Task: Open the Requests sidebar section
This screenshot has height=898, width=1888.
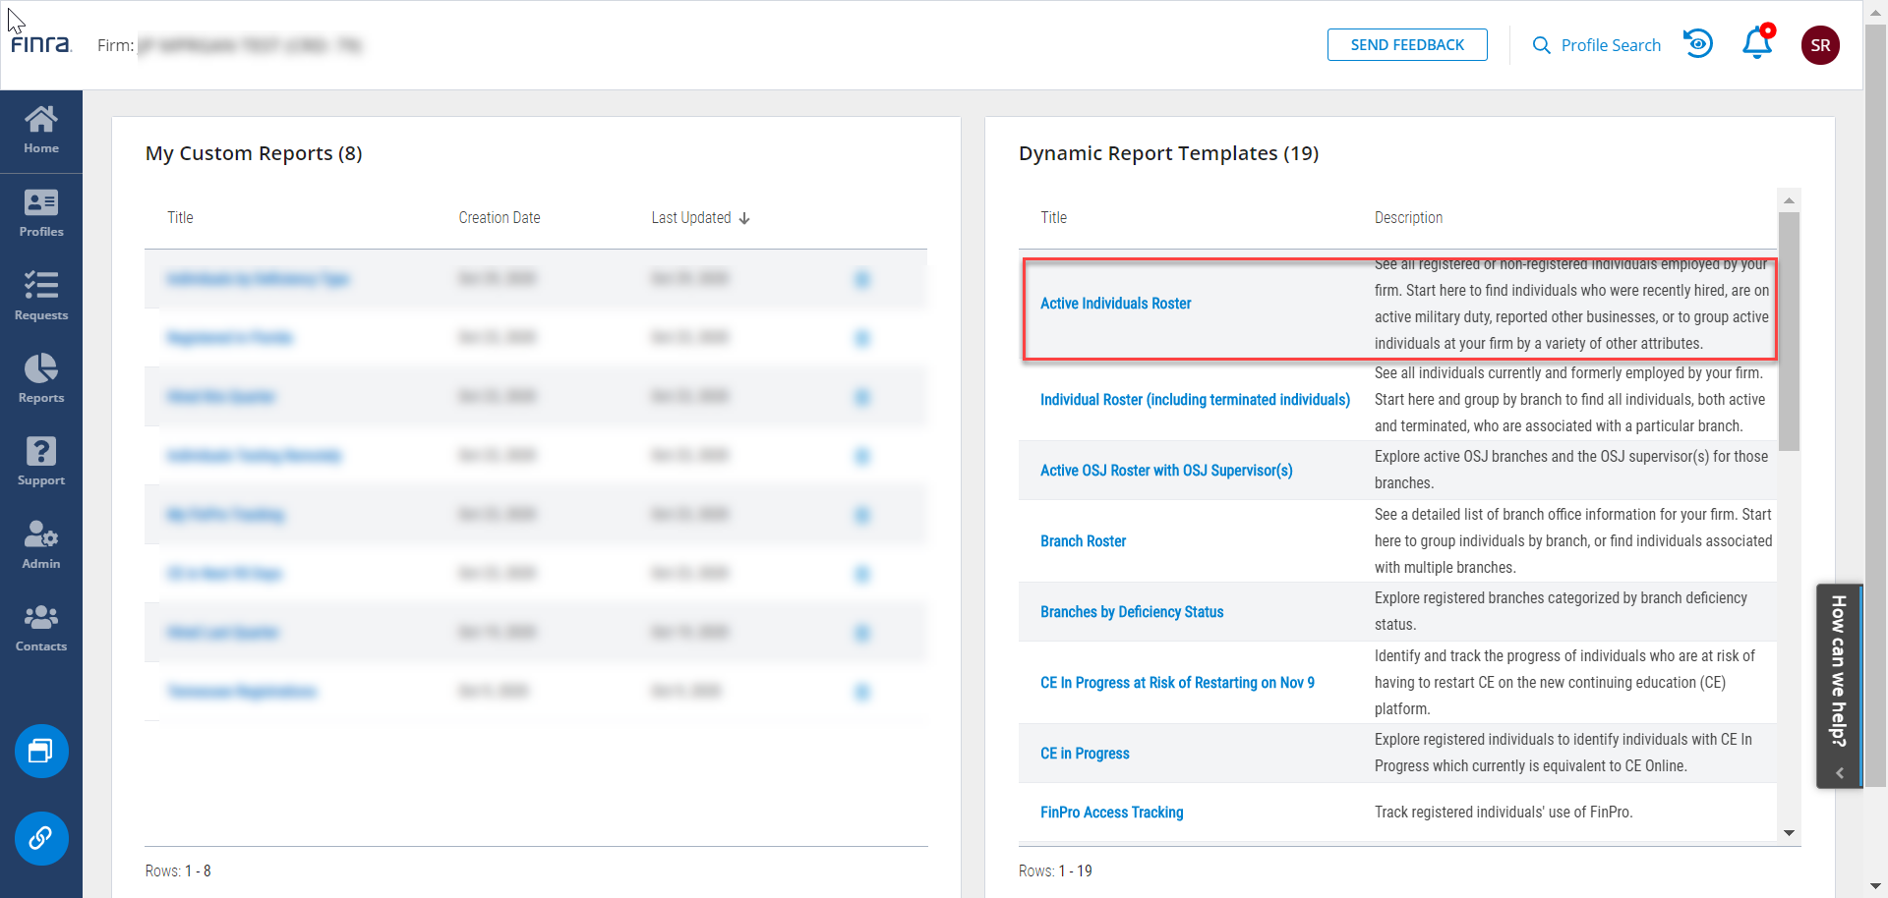Action: click(x=41, y=297)
